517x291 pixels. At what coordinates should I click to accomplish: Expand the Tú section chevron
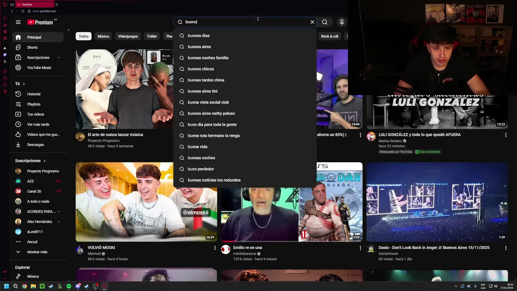24,84
